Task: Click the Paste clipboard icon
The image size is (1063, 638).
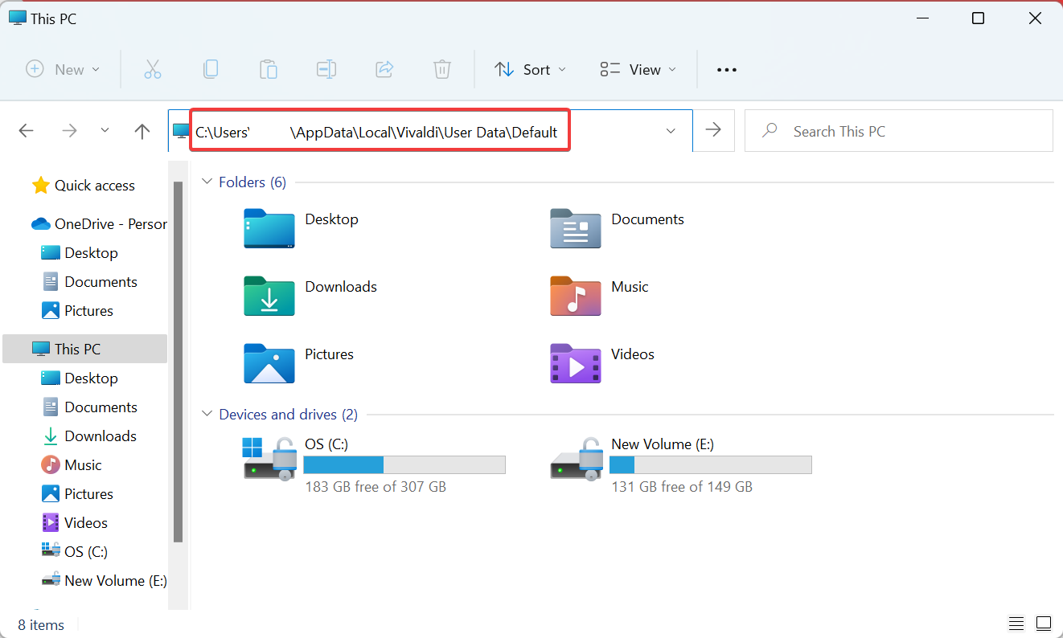Action: (x=269, y=70)
